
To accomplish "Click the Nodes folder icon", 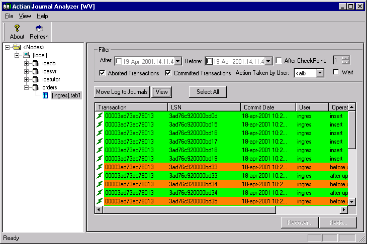I will pos(17,47).
